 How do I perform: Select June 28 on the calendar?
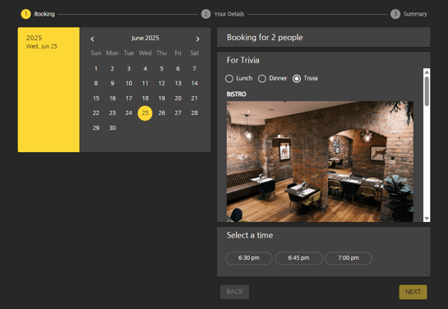click(195, 113)
